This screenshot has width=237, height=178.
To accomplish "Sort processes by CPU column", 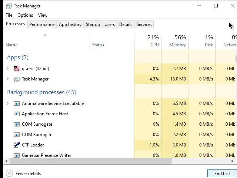I will 148,41.
